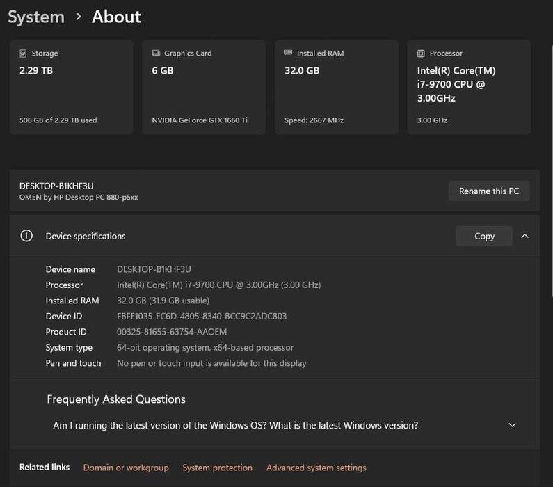Open the Installed RAM 32.0 GB card
Image resolution: width=553 pixels, height=487 pixels.
[337, 87]
